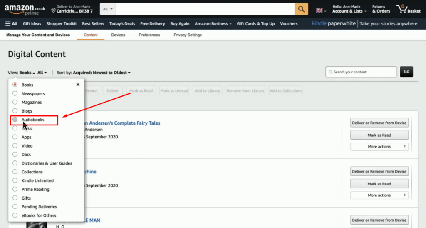Switch to the Preferences tab
Image resolution: width=426 pixels, height=228 pixels.
point(149,35)
